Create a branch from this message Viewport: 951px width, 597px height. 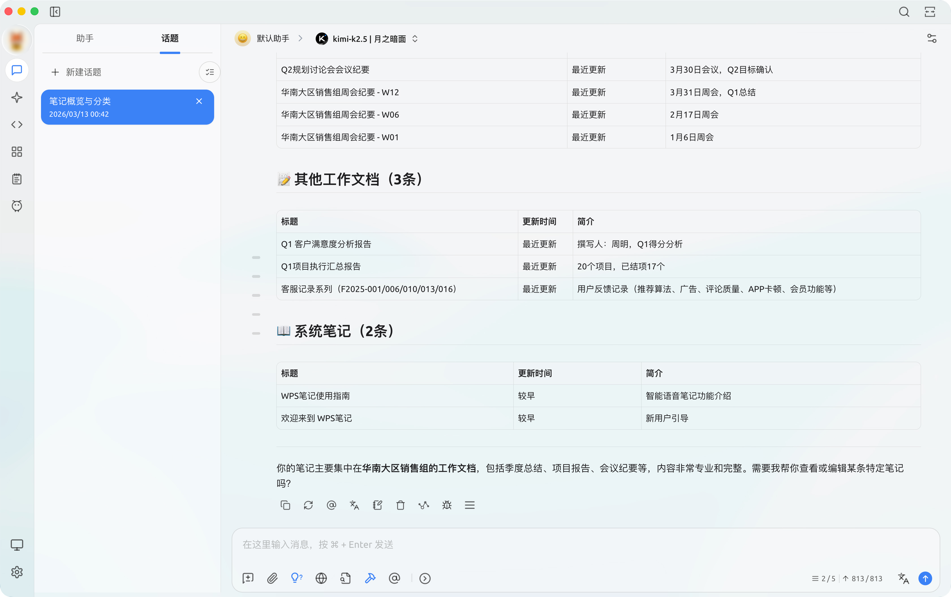pos(423,505)
